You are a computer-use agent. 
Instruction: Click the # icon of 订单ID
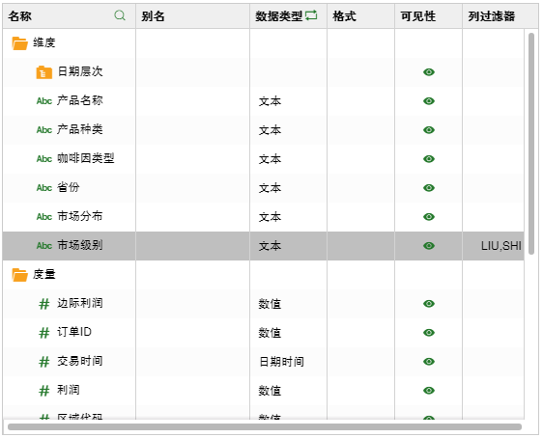coord(44,333)
